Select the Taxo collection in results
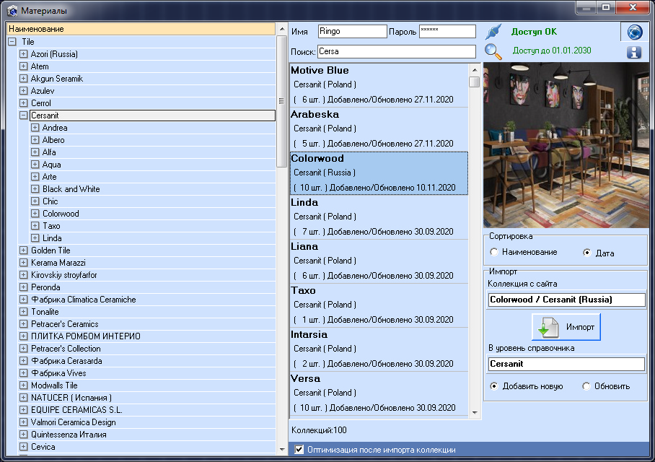Image resolution: width=655 pixels, height=462 pixels. (x=379, y=305)
